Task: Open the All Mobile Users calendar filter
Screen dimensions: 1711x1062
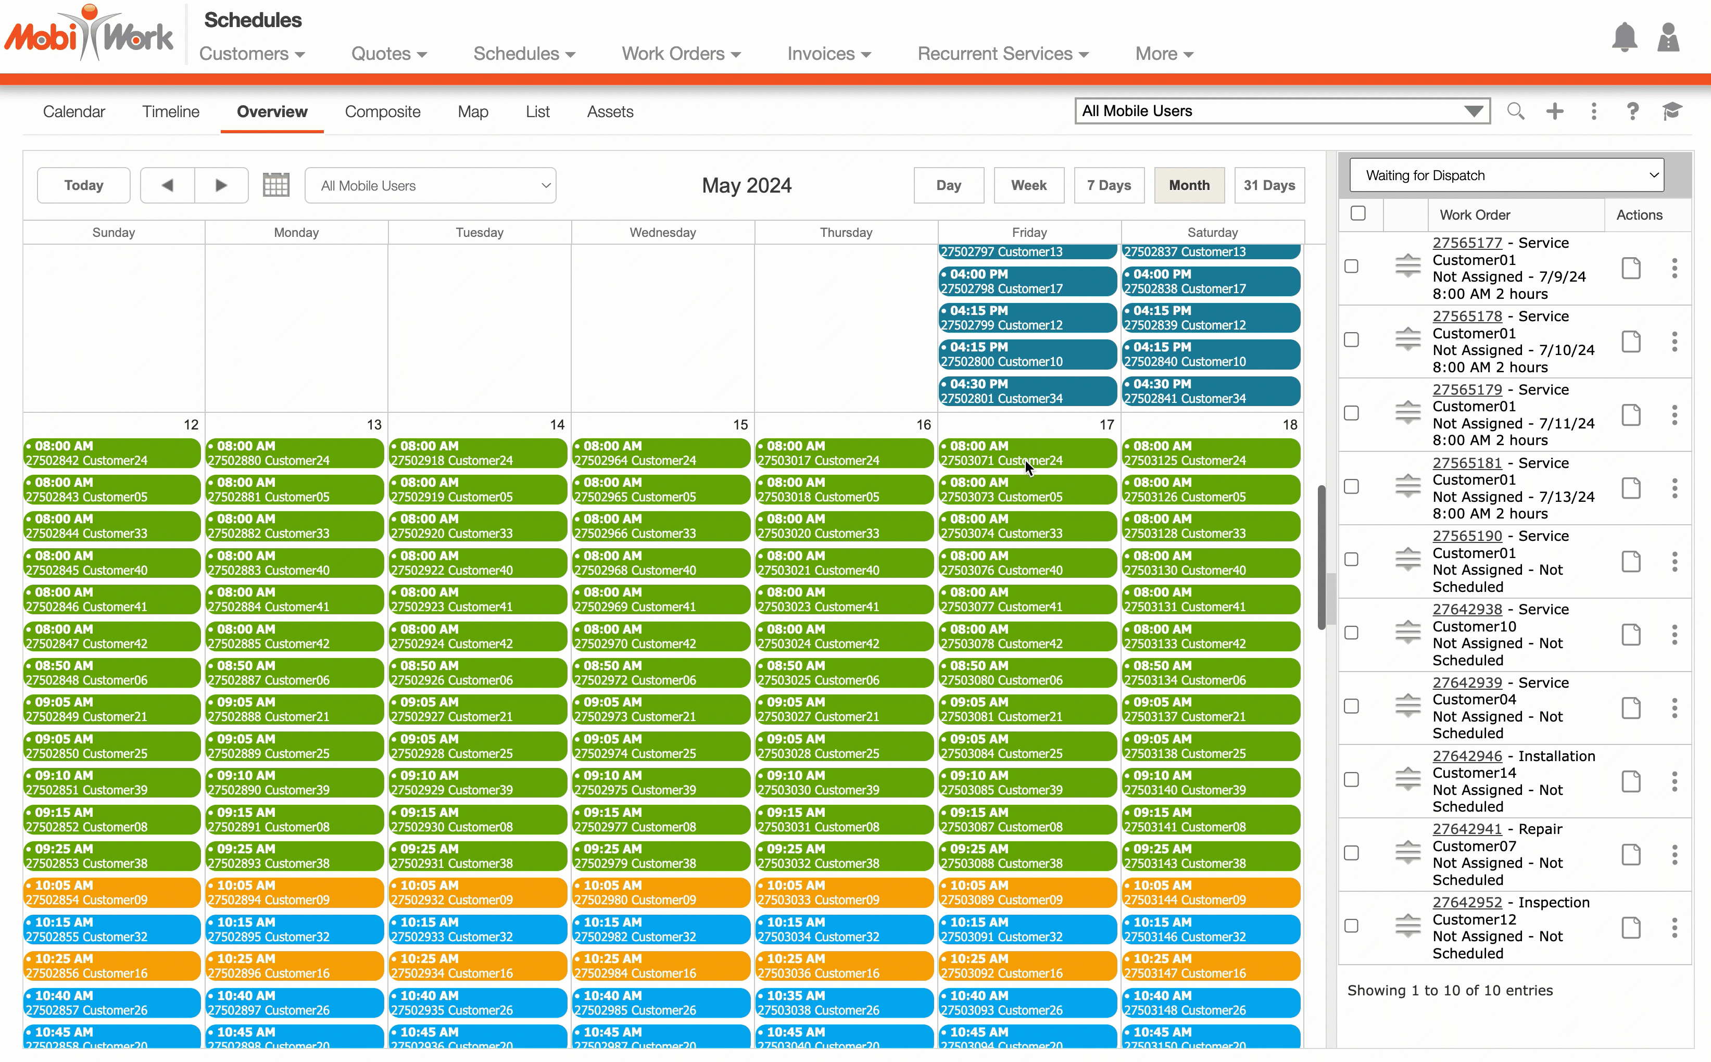Action: pos(430,185)
